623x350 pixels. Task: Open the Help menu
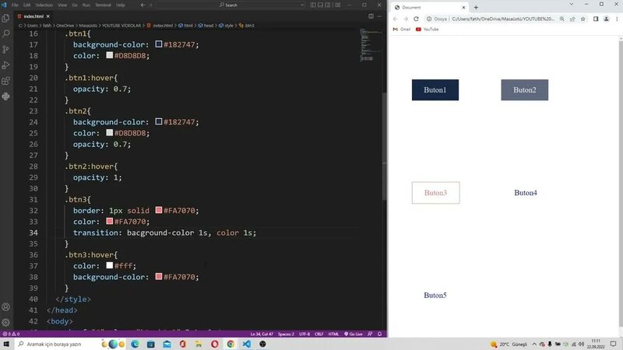click(121, 5)
